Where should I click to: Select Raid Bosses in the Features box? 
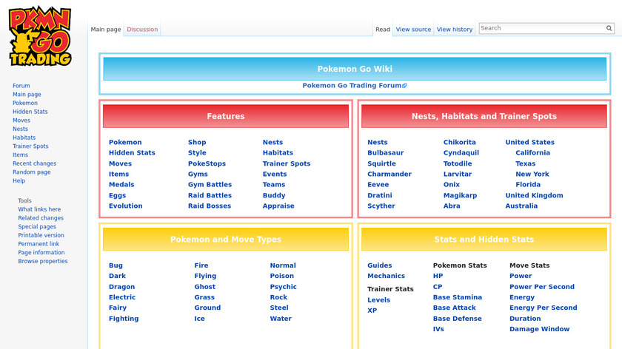pyautogui.click(x=210, y=206)
